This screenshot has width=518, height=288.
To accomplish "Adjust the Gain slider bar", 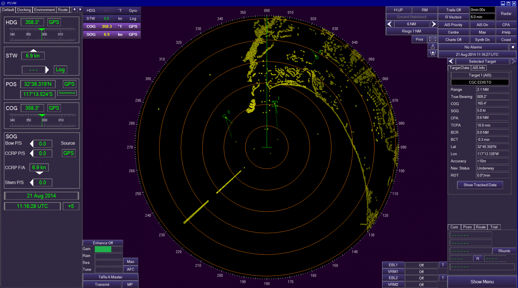I will (108, 249).
